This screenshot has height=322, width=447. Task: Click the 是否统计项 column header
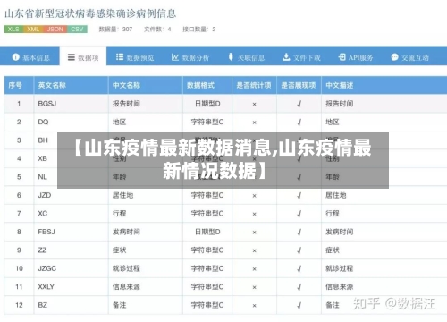tap(254, 85)
